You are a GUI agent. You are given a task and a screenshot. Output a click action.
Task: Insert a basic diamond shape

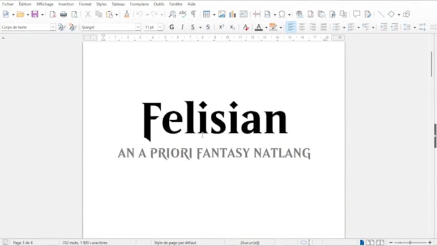click(391, 14)
